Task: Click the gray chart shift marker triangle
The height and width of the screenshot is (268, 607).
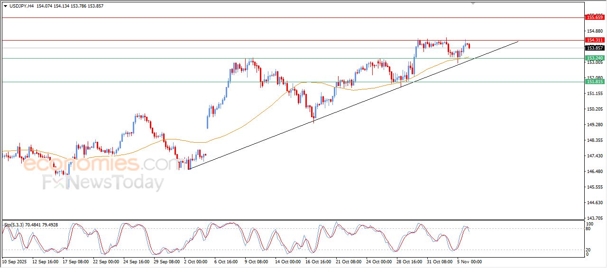Action: [472, 3]
